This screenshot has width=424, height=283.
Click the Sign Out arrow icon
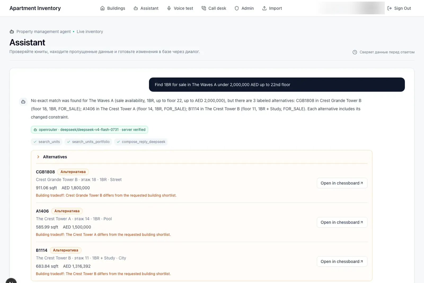(x=390, y=8)
